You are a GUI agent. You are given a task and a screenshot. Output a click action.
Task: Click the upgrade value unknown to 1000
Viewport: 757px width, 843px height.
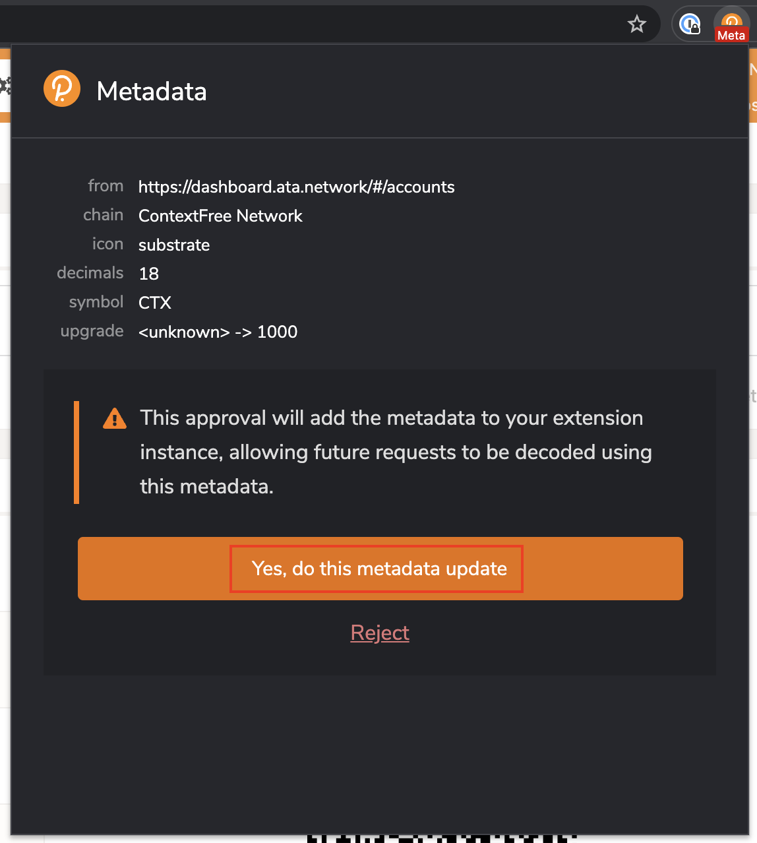(218, 332)
